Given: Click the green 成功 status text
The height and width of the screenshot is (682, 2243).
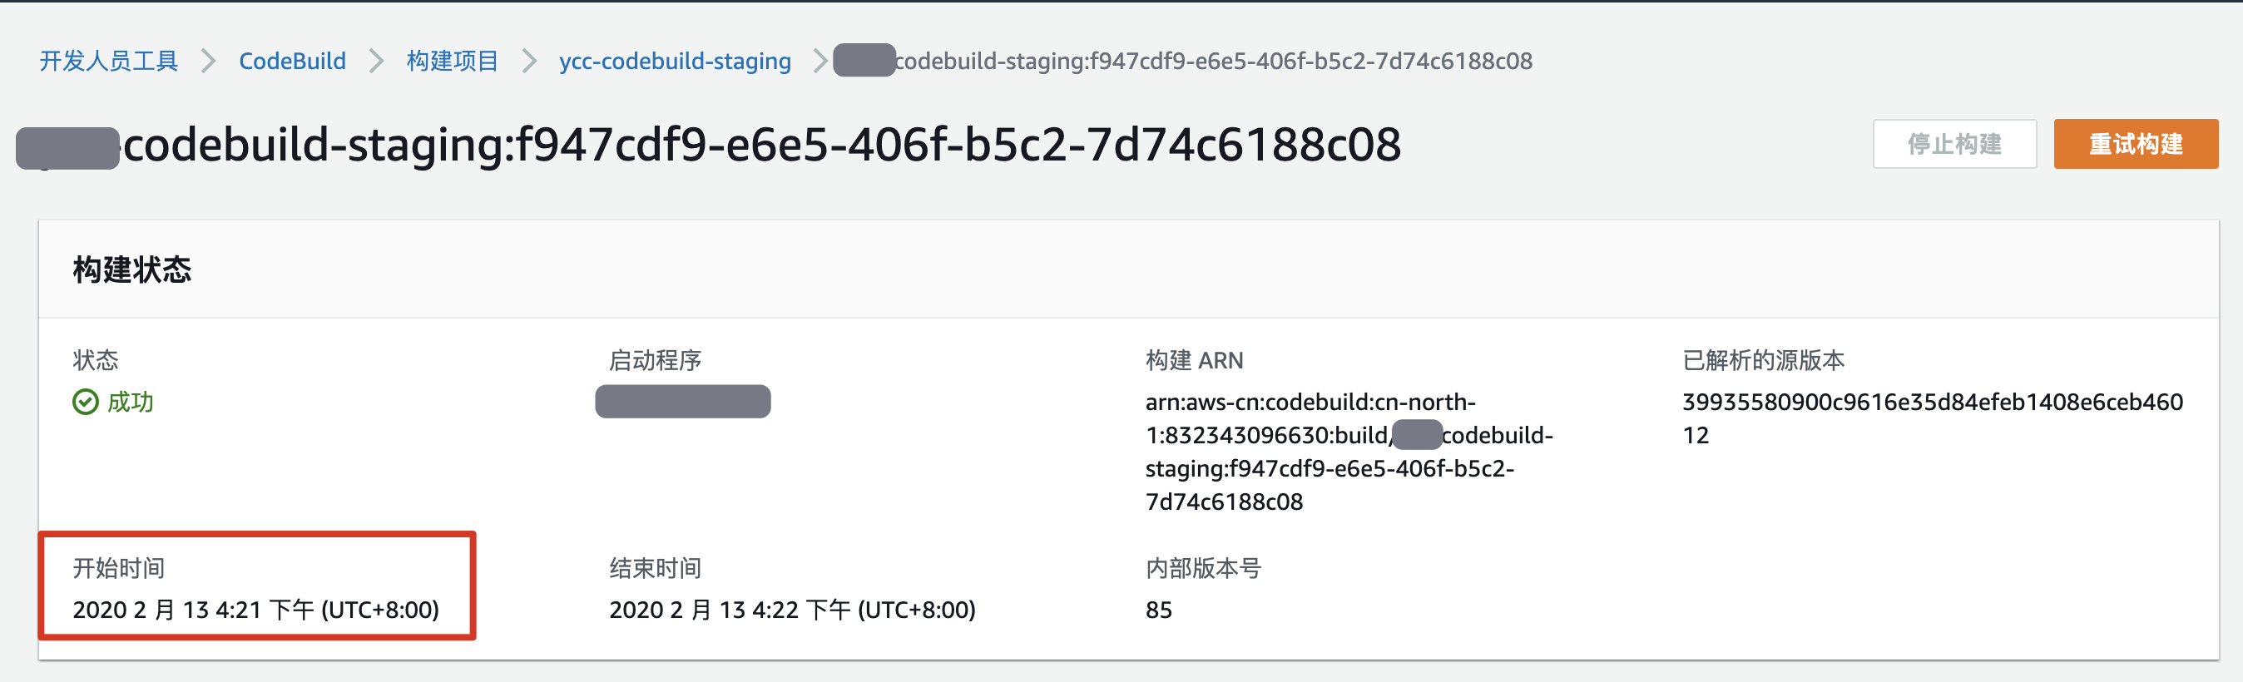Looking at the screenshot, I should [131, 402].
